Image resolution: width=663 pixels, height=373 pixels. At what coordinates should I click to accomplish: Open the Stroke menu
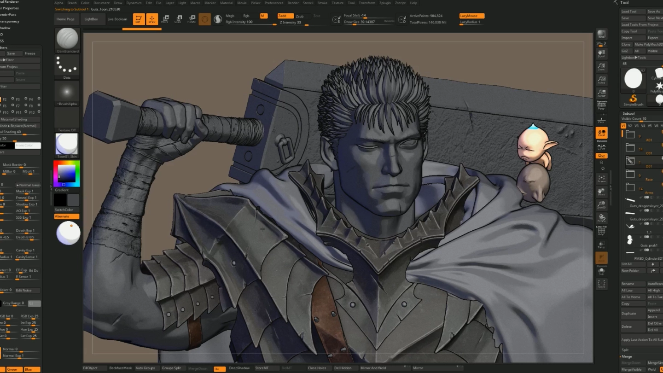[322, 3]
